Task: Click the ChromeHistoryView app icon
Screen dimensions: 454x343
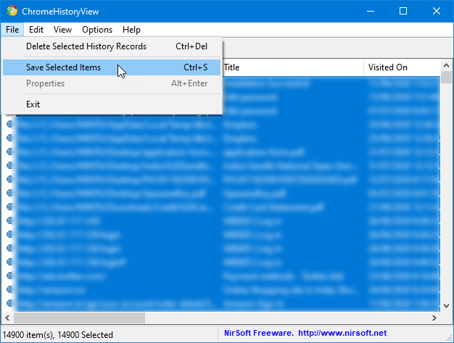Action: pyautogui.click(x=12, y=11)
